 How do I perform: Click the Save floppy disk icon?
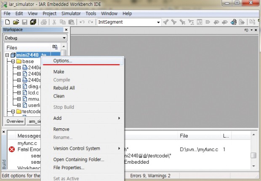[x=25, y=22]
